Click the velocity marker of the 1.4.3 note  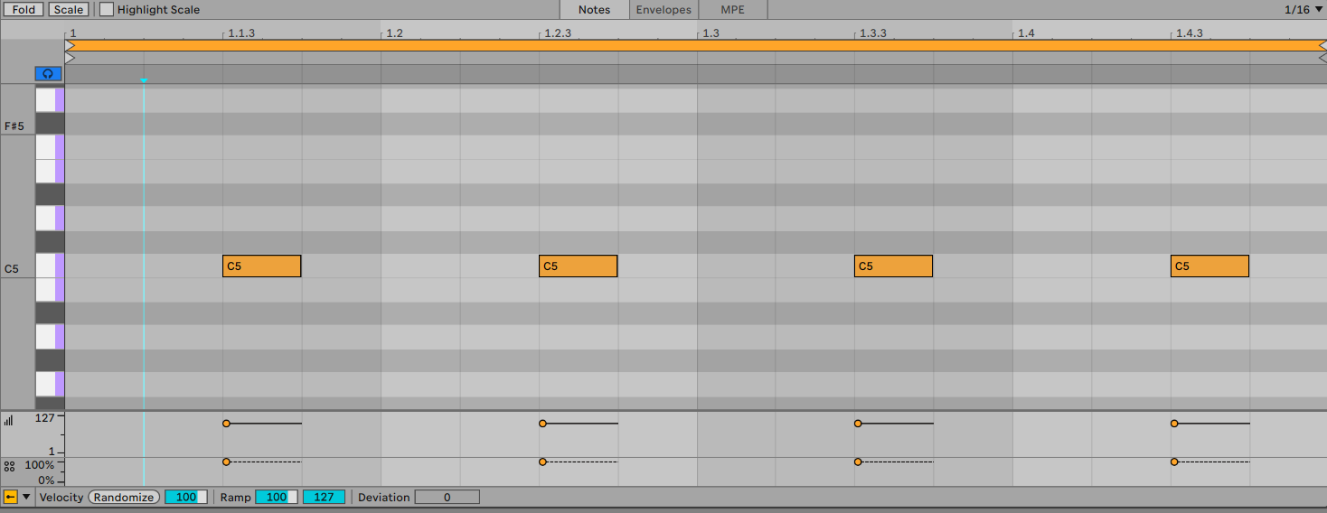click(1174, 424)
